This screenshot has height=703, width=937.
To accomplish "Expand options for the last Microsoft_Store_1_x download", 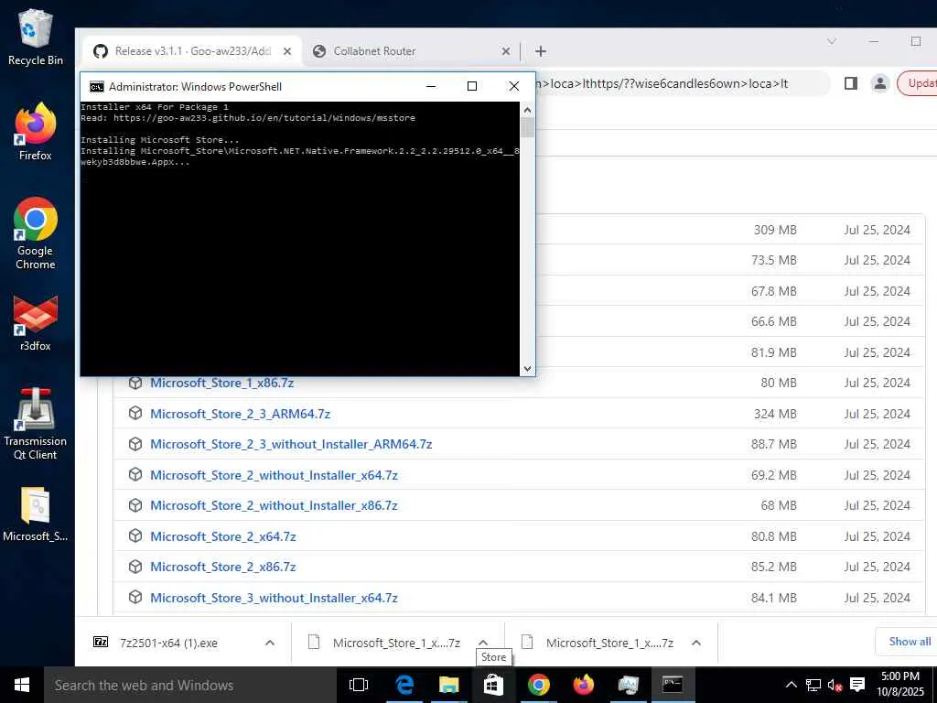I will point(696,643).
